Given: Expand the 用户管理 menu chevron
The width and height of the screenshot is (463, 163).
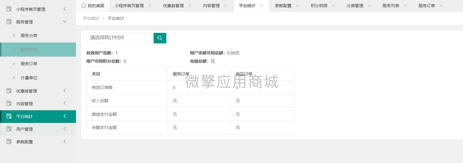Looking at the screenshot, I should pos(65,129).
